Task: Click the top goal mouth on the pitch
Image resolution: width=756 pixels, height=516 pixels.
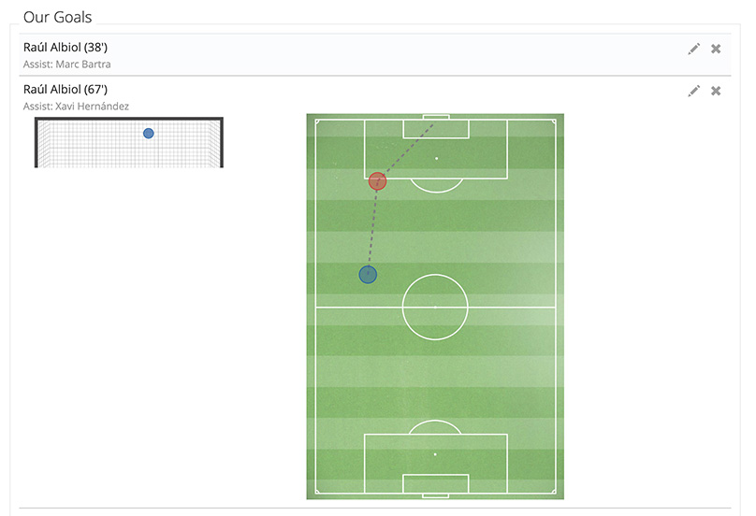Action: coord(436,117)
